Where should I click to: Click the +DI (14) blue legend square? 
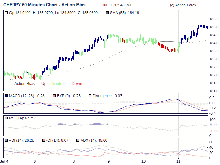[x=6, y=140]
